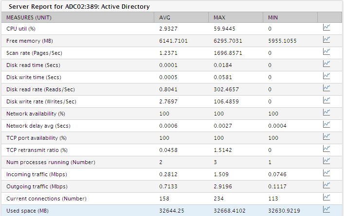This screenshot has width=344, height=216.
Task: Click the Current connections max 234
Action: (x=219, y=199)
